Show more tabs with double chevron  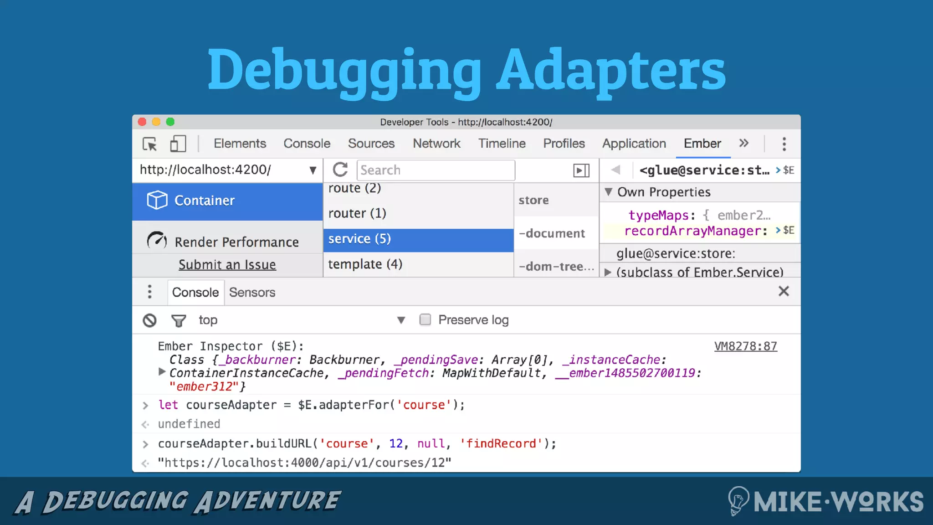(x=744, y=143)
